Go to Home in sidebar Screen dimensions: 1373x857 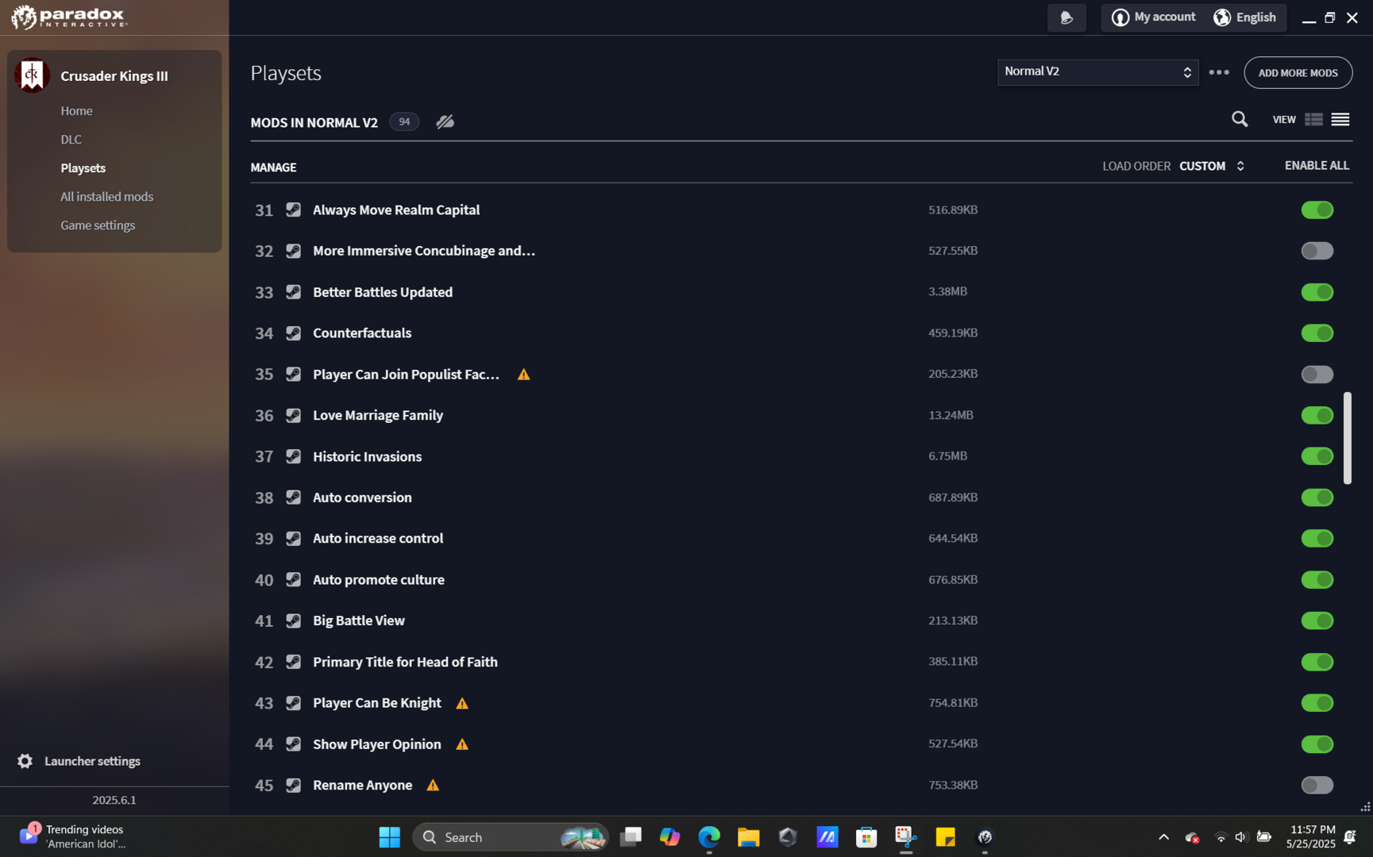(x=76, y=111)
